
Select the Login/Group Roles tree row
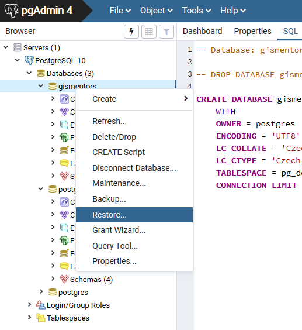88,305
